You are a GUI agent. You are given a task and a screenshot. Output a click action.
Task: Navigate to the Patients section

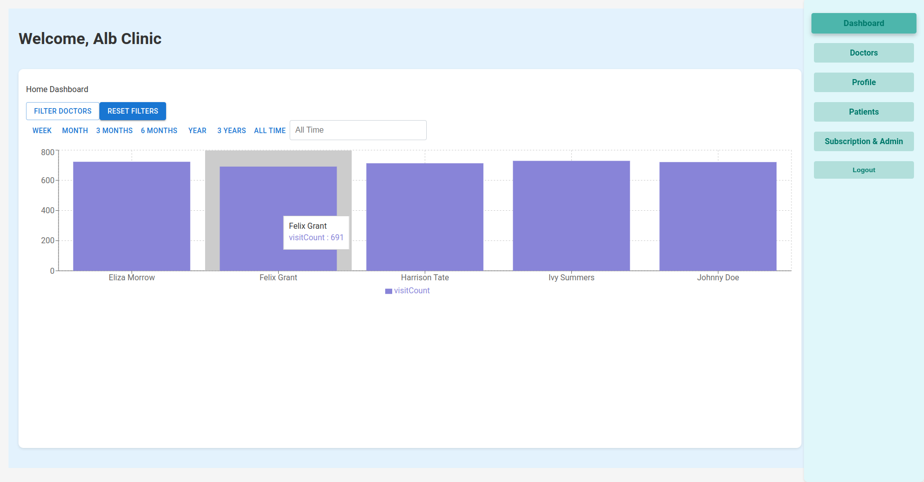coord(863,112)
